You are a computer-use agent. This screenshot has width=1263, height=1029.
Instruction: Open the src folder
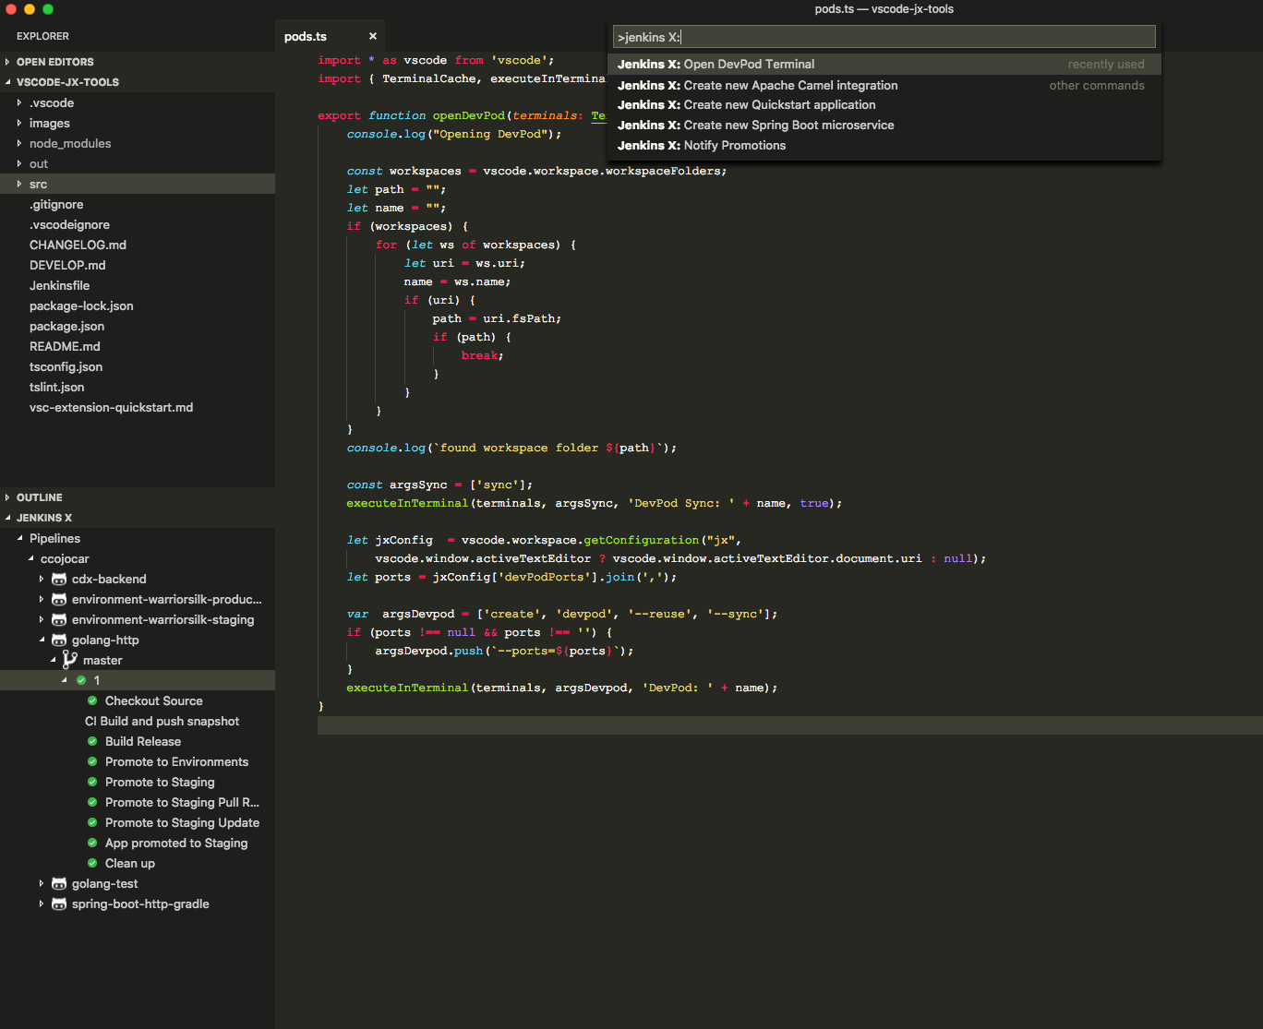138,184
